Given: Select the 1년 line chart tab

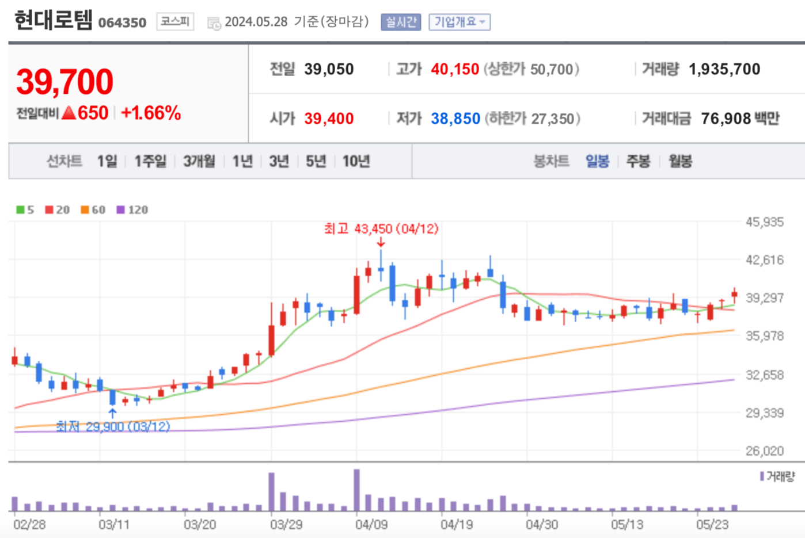Looking at the screenshot, I should coord(242,161).
